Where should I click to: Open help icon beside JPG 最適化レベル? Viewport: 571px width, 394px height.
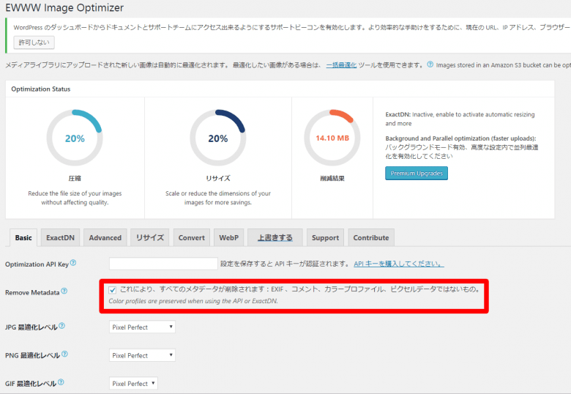62,326
